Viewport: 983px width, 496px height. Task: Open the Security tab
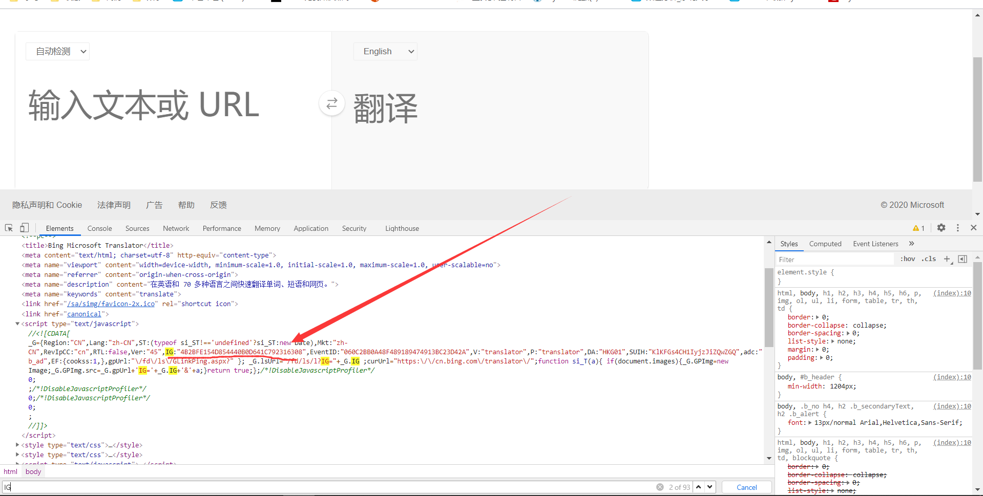[354, 228]
